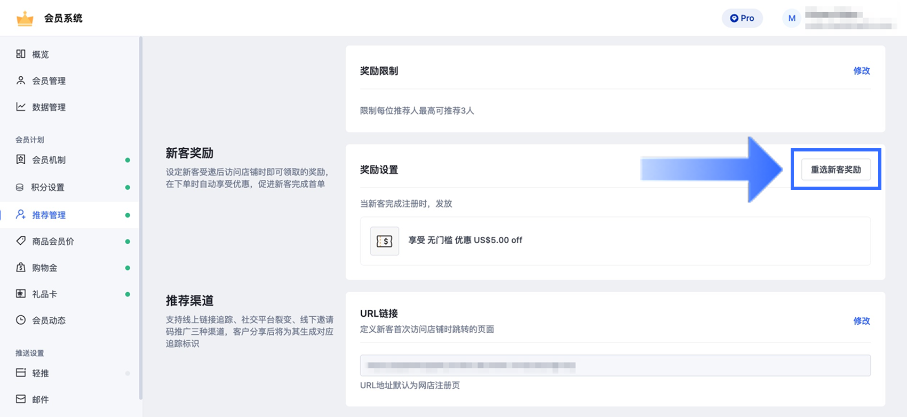
Task: Click the 推荐管理 add-person icon
Action: pos(21,214)
